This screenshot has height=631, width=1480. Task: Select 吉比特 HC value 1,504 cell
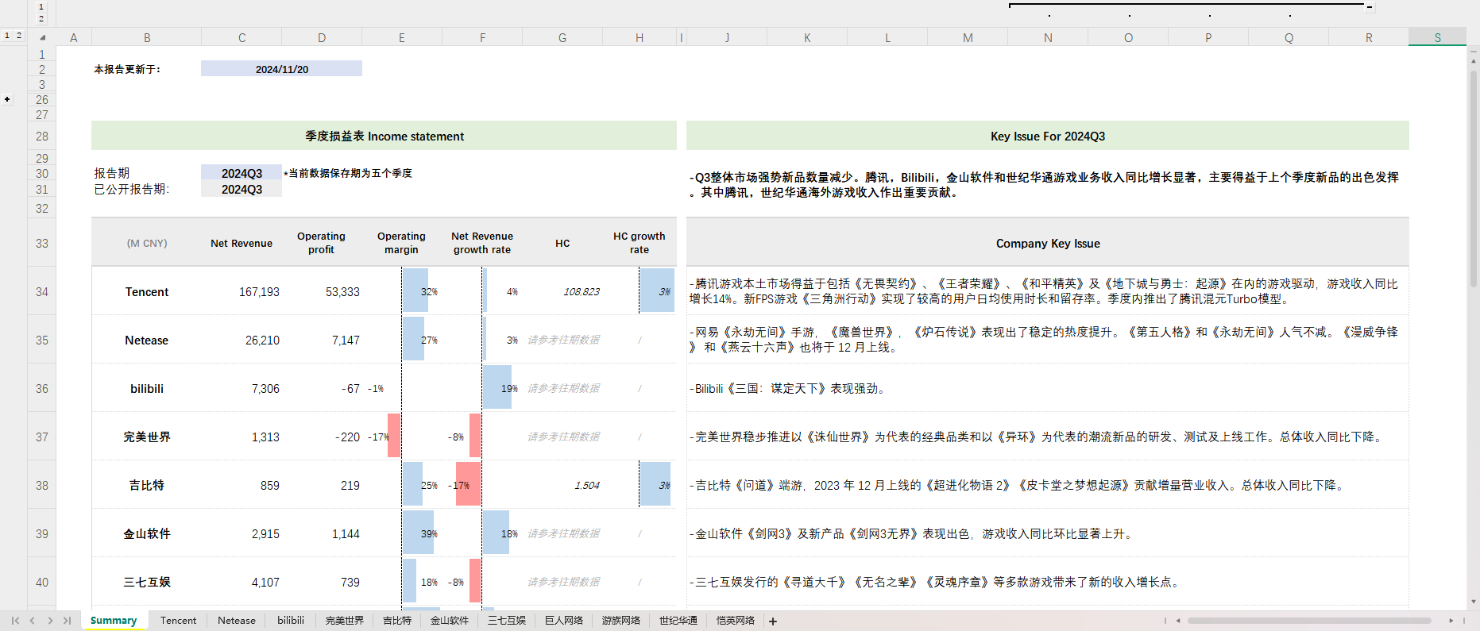[x=562, y=485]
